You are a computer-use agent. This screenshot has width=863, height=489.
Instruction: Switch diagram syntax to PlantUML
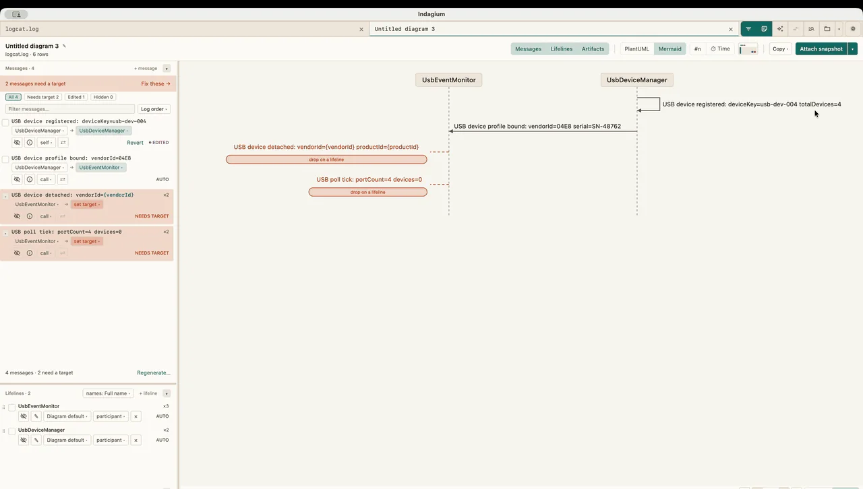tap(636, 48)
